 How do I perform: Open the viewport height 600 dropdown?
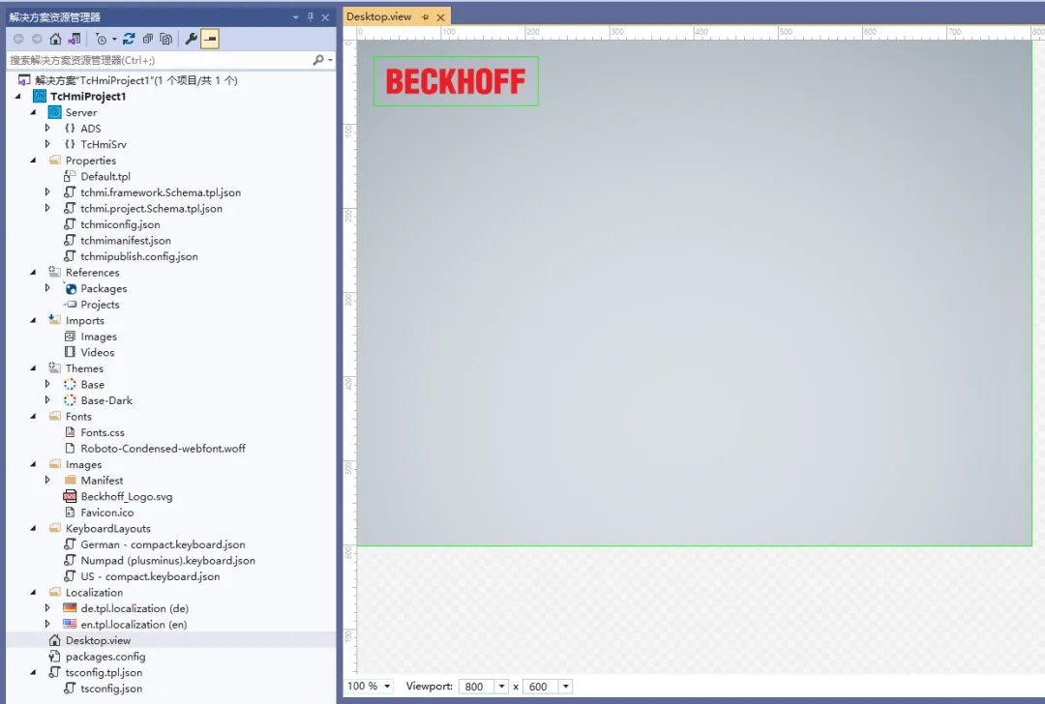(565, 686)
